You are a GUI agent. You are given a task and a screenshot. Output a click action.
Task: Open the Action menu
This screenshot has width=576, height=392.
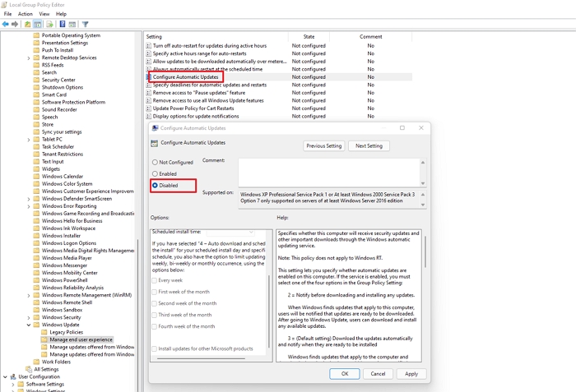(x=25, y=14)
